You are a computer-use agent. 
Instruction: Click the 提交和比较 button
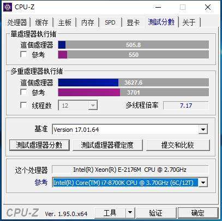coord(178,145)
